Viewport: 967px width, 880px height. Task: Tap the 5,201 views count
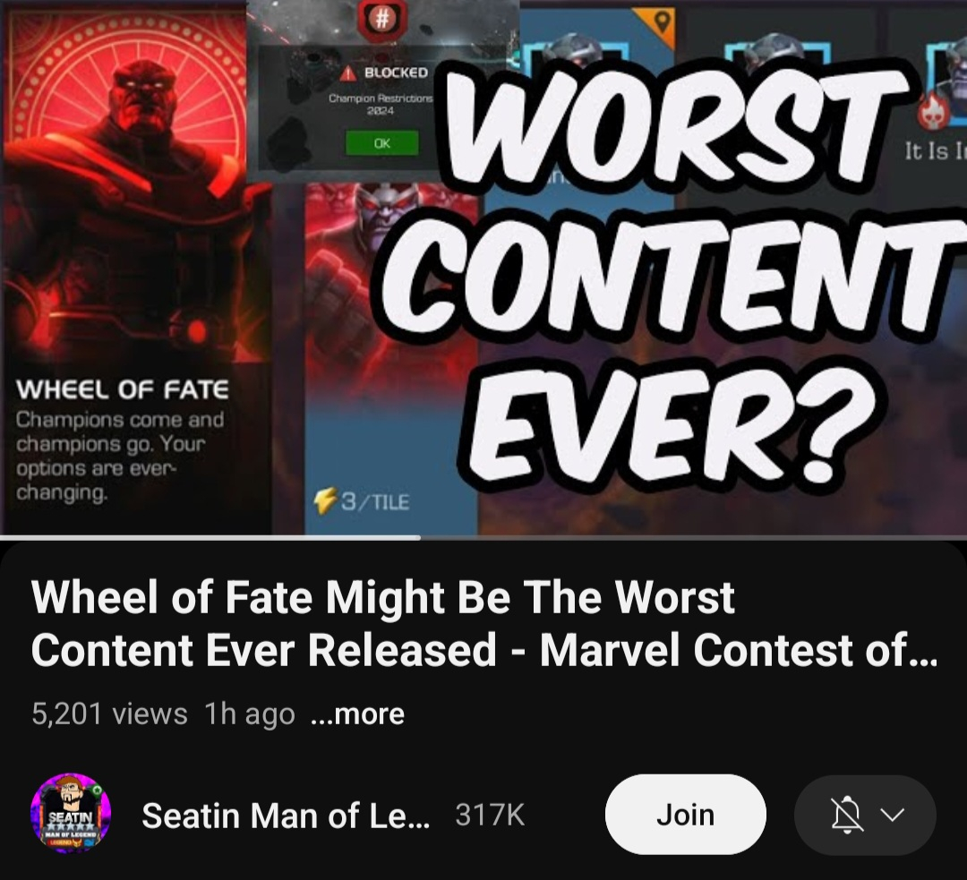109,714
